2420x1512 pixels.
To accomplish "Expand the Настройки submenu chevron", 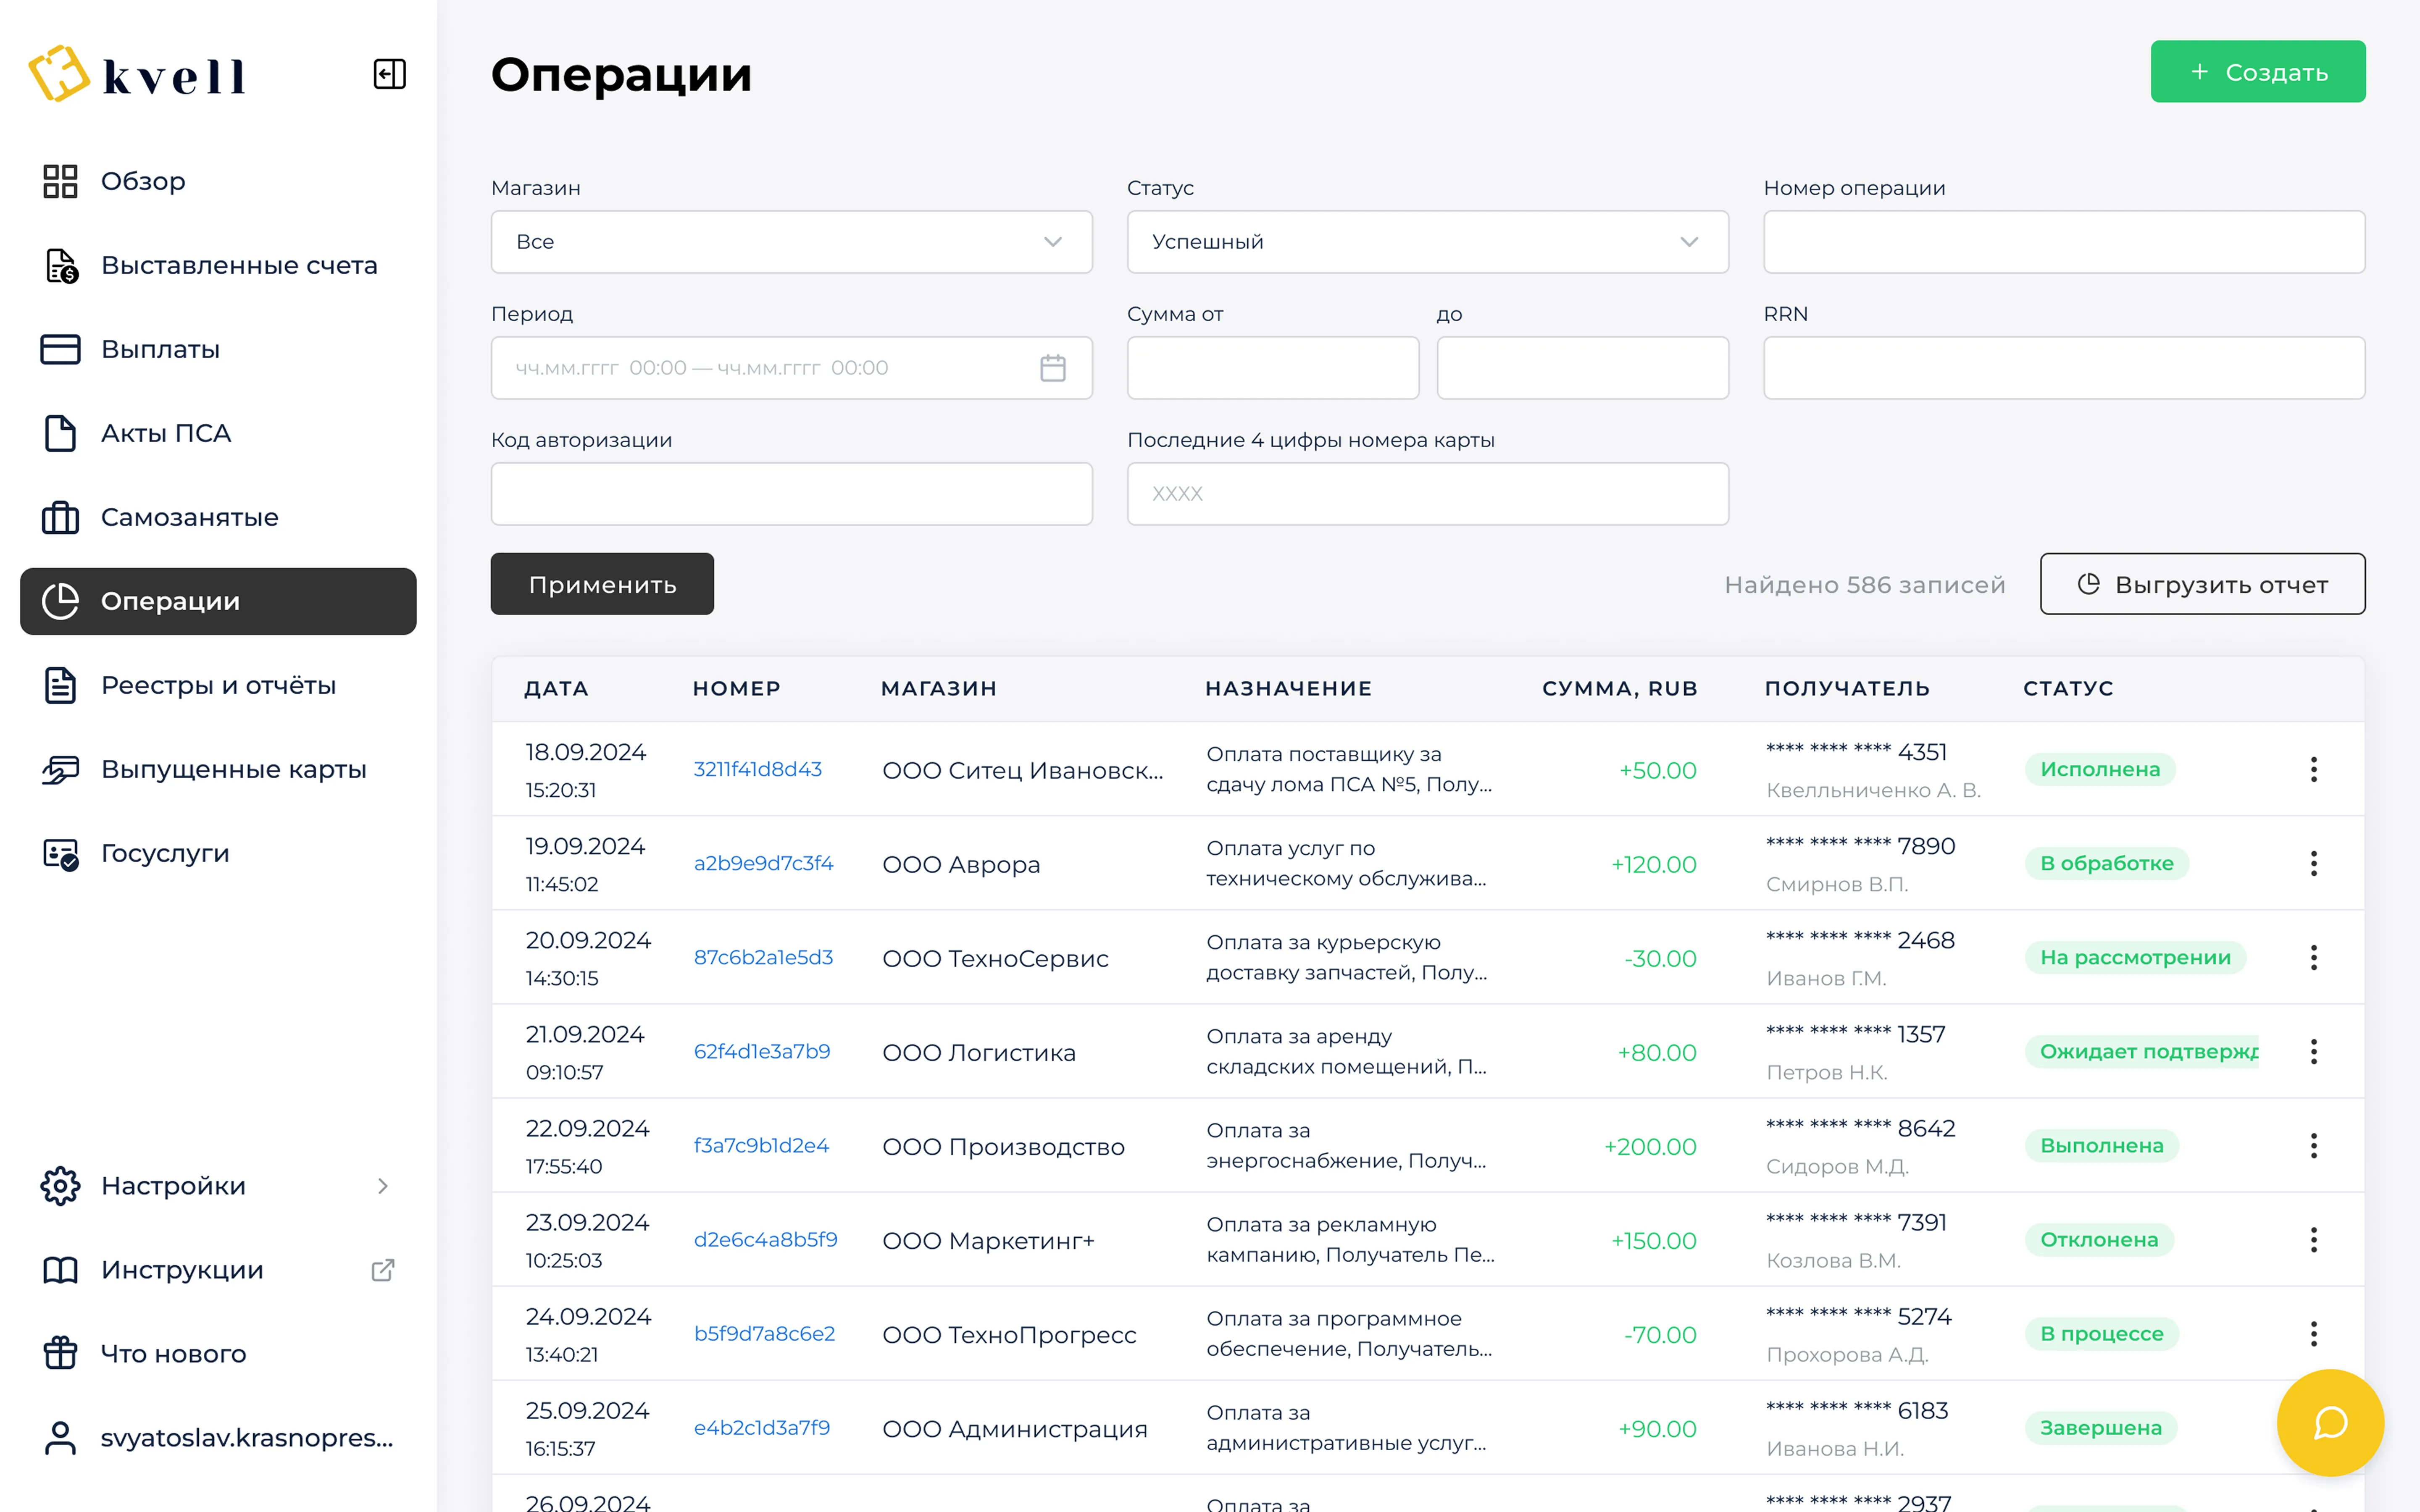I will pos(382,1186).
